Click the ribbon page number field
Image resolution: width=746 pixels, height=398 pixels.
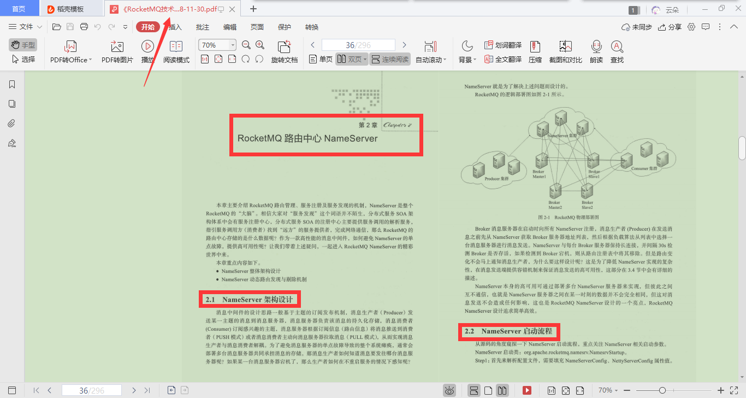point(358,45)
